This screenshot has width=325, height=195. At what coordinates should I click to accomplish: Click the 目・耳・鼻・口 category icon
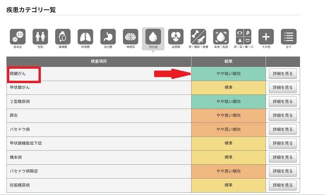(x=243, y=37)
